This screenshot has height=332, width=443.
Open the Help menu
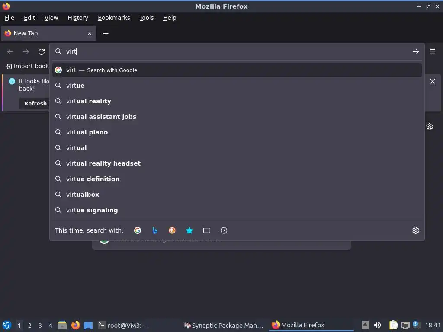coord(170,18)
